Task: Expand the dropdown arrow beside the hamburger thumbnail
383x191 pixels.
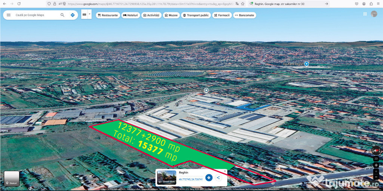Action: [89, 15]
